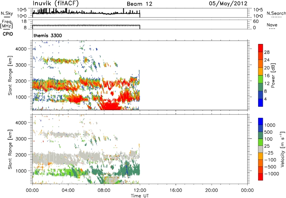
Task: Click the "Freq. [MHz]" axis label
Action: click(x=6, y=24)
